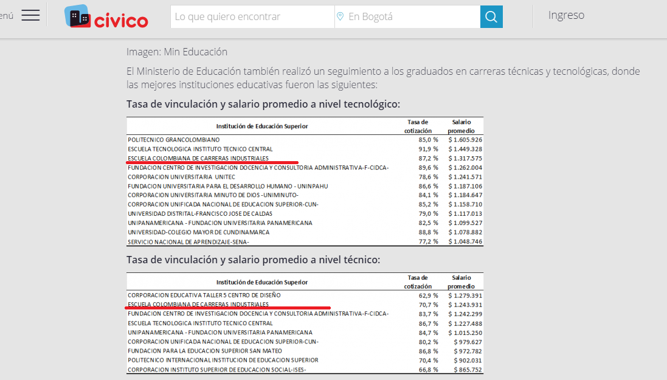Click salary value $ 1.158.710
Image resolution: width=667 pixels, height=380 pixels.
[465, 205]
